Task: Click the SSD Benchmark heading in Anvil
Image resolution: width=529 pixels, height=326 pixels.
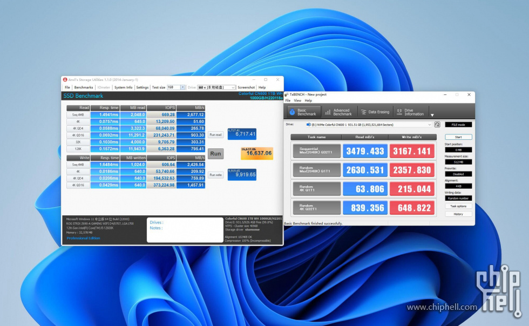Action: [x=83, y=96]
